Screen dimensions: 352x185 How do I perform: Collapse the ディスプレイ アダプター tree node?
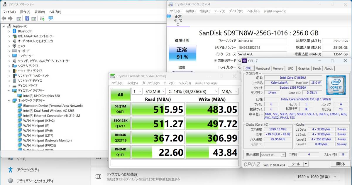click(x=9, y=91)
